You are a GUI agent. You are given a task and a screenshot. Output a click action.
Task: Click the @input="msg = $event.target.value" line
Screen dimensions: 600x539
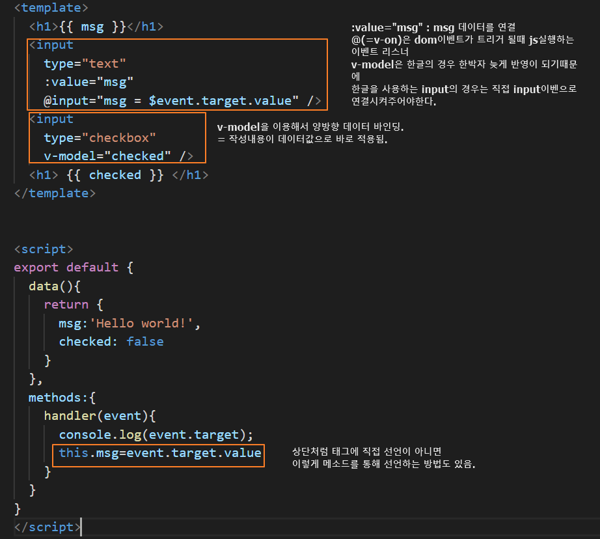coord(182,101)
